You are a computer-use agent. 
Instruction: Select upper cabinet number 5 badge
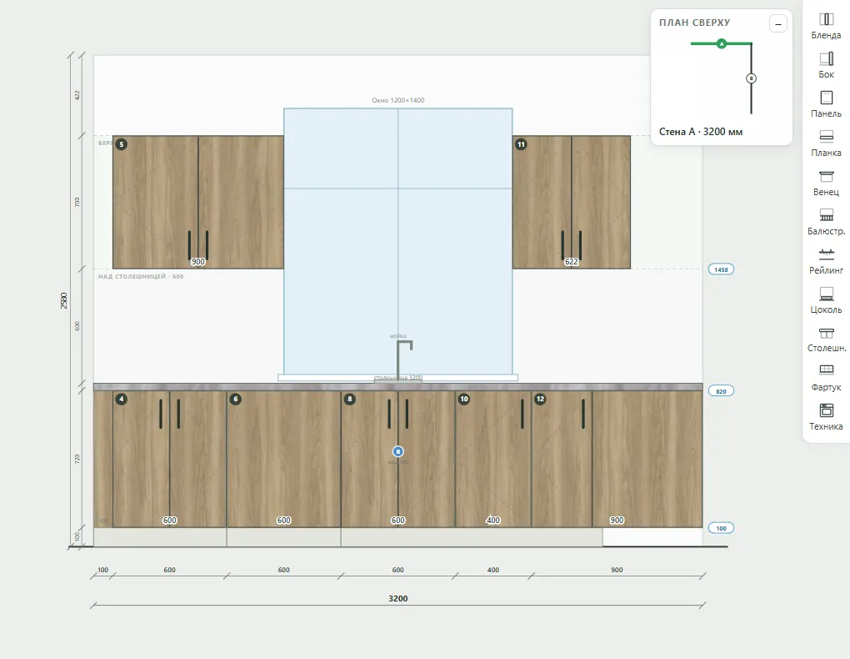pos(122,143)
